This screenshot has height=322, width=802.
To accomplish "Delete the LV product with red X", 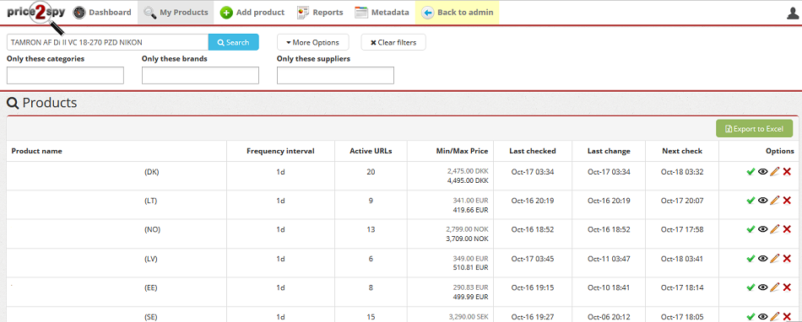I will click(x=787, y=259).
